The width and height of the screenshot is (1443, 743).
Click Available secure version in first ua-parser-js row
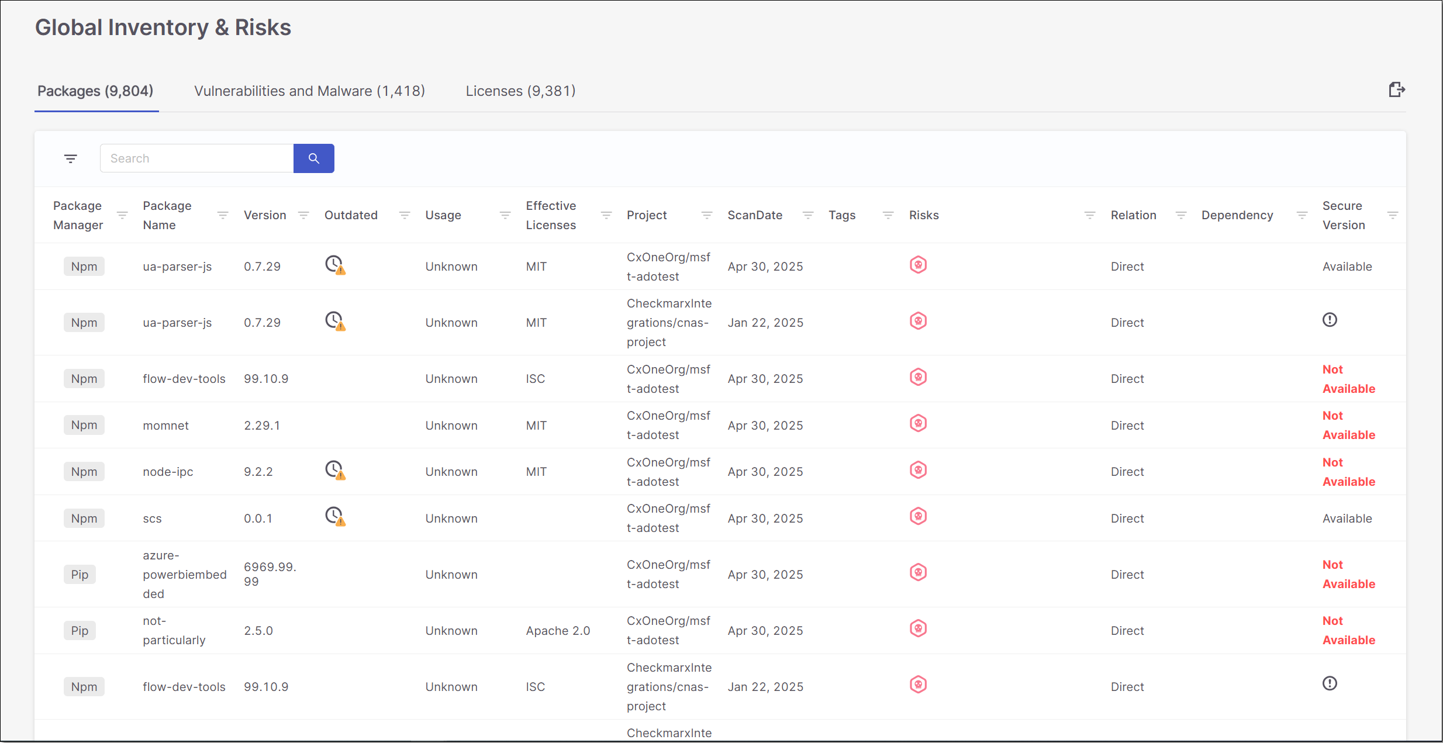pyautogui.click(x=1347, y=267)
